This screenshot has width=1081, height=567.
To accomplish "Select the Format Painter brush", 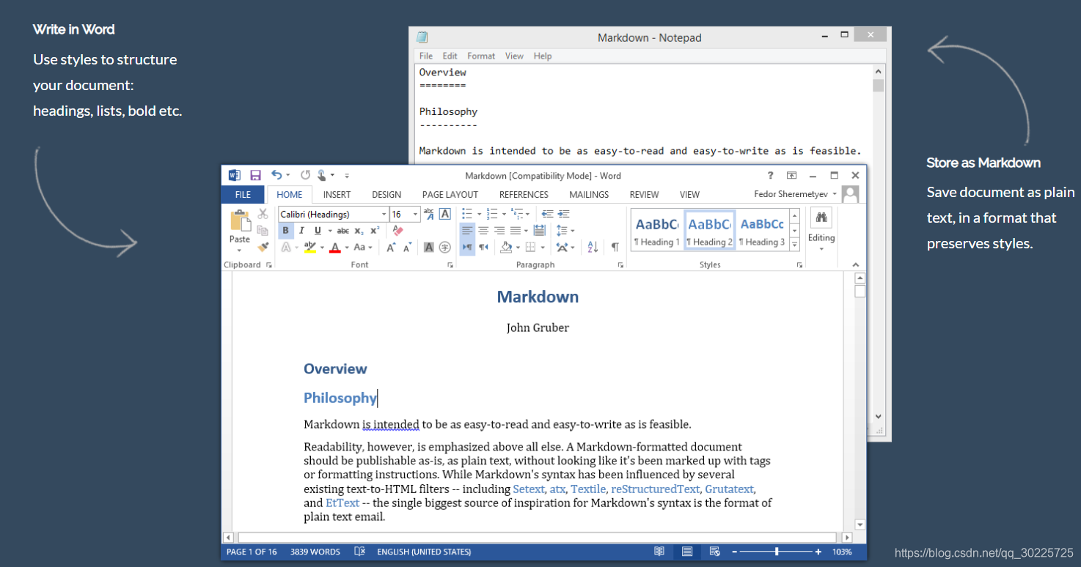I will [263, 247].
